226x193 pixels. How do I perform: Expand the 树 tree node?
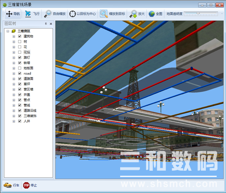(14, 42)
